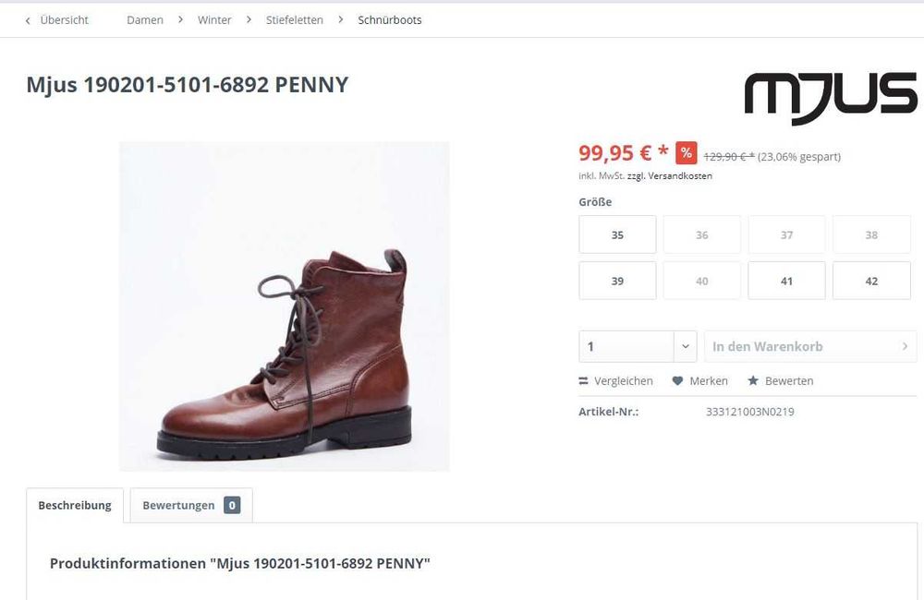Choose size 39 option

pyautogui.click(x=617, y=282)
